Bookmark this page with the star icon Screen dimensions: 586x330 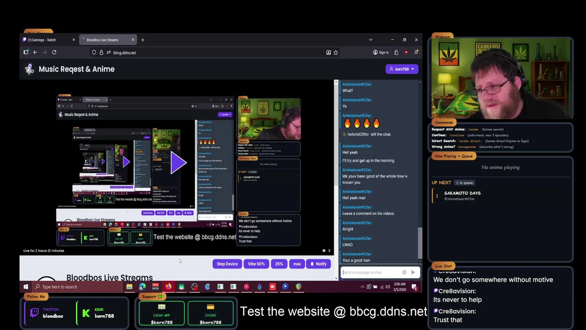[x=336, y=52]
